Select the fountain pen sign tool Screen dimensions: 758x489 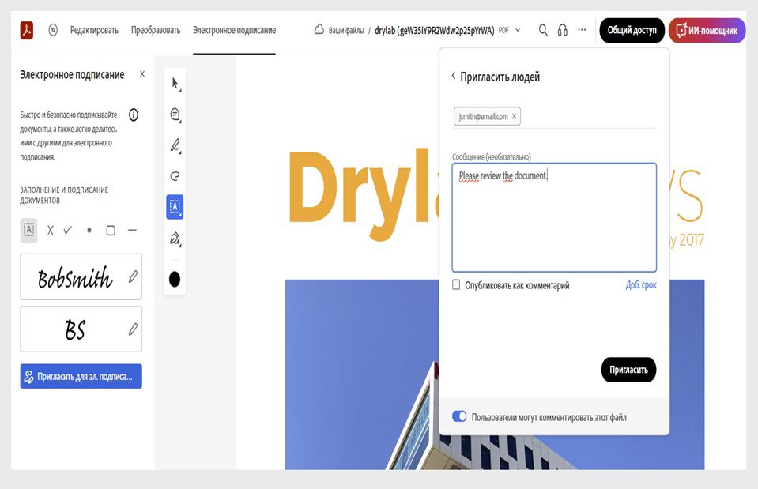click(x=175, y=239)
